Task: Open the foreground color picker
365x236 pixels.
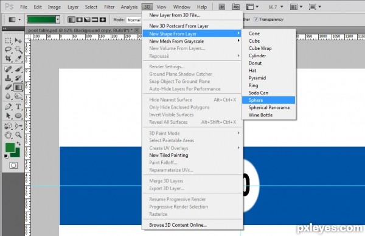Action: pos(10,148)
